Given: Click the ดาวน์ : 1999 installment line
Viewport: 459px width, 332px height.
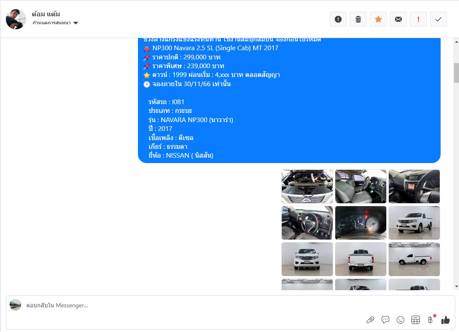Looking at the screenshot, I should point(216,75).
